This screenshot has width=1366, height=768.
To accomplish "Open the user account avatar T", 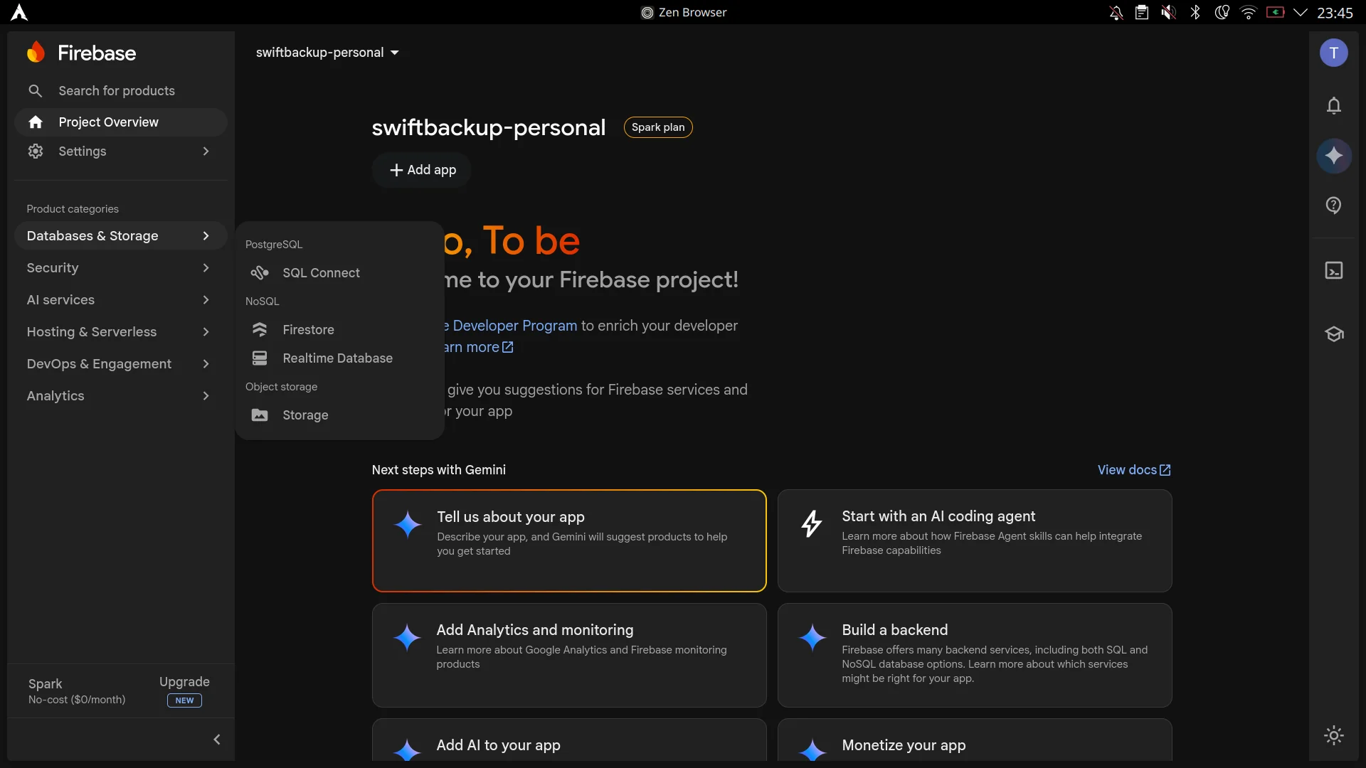I will (x=1334, y=53).
